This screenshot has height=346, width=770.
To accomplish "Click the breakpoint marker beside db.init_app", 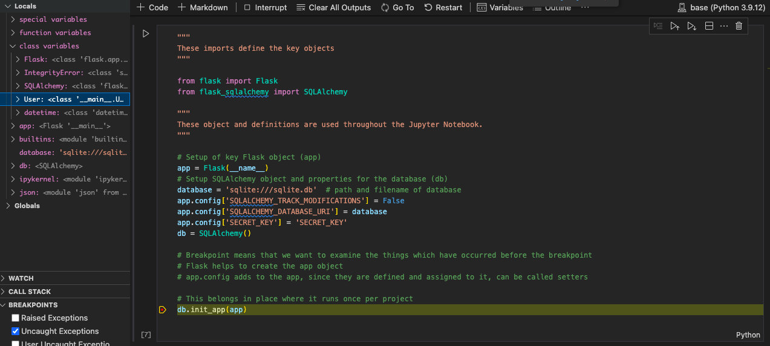I will click(x=162, y=310).
